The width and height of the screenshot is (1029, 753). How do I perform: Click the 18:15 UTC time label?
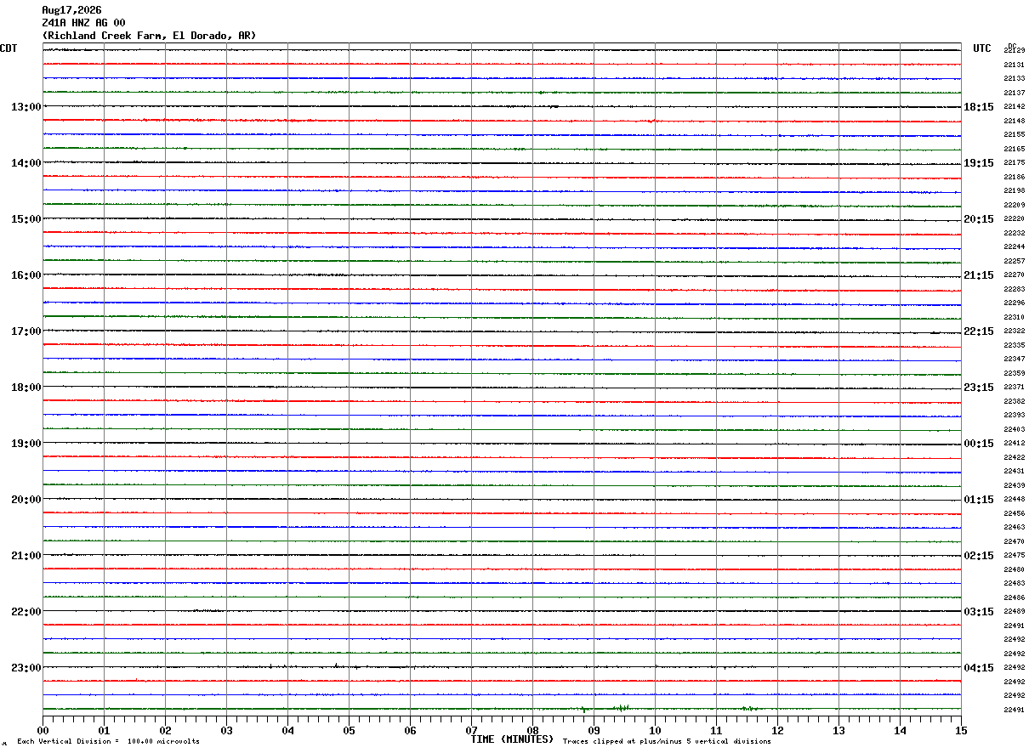978,107
